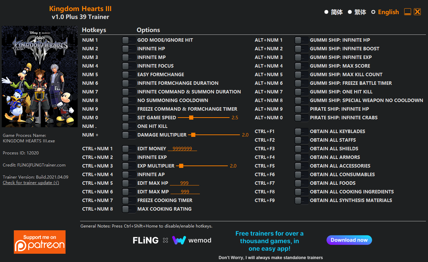Click the FLiNG logo
Viewport: 428px width, 262px height.
(x=145, y=240)
